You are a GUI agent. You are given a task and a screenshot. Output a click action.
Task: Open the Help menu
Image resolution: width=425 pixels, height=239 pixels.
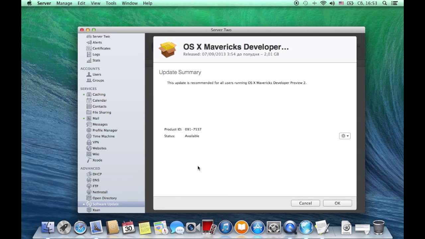click(x=148, y=3)
